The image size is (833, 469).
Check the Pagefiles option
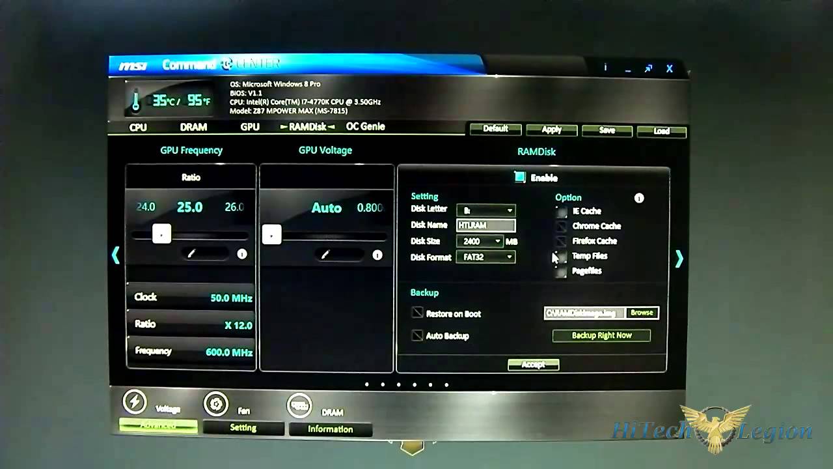[562, 272]
